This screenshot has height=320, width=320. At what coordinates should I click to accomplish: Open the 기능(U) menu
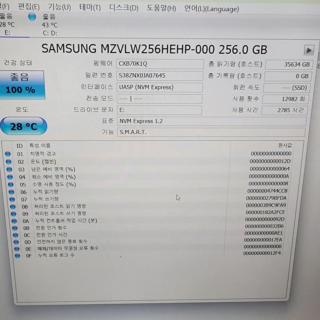point(59,7)
